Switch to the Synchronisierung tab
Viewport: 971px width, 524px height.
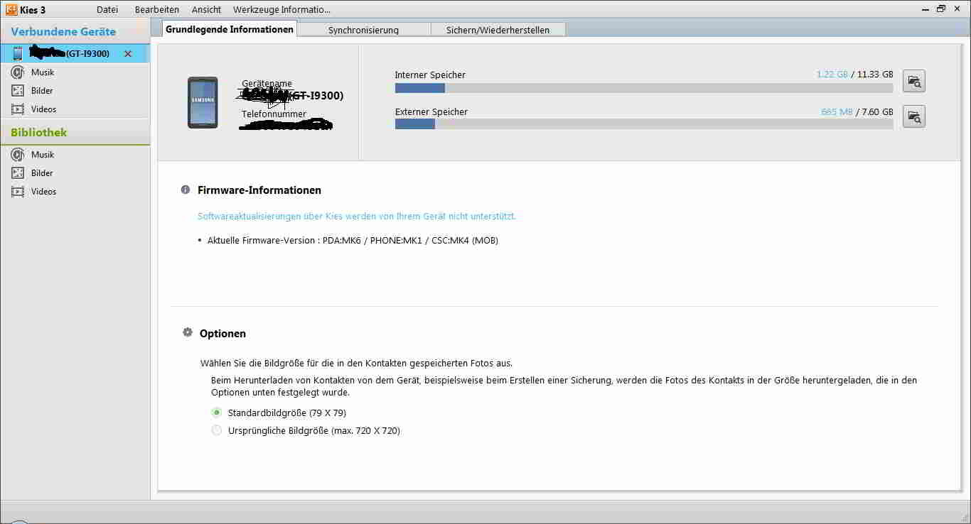(x=363, y=30)
